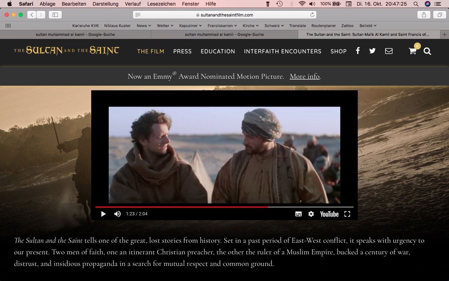The width and height of the screenshot is (449, 281).
Task: Show the Safari sidebar
Action: tap(55, 15)
